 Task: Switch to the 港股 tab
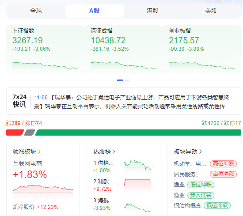153,11
